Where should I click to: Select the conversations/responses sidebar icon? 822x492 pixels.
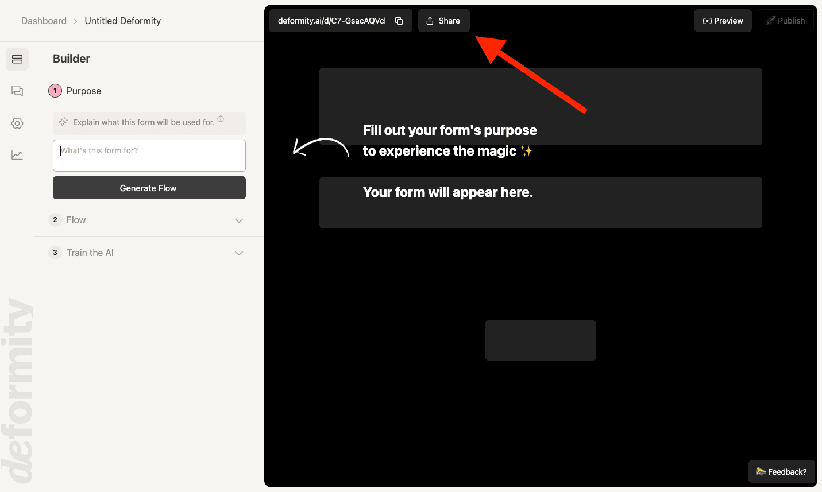(17, 91)
